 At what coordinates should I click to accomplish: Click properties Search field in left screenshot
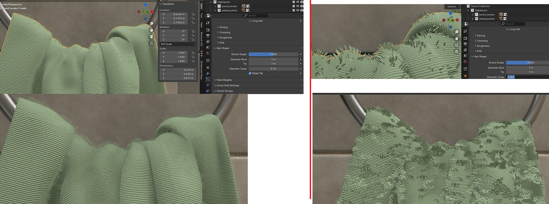(x=256, y=15)
